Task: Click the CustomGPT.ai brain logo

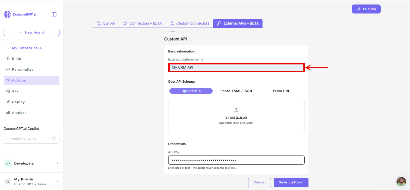Action: click(8, 14)
